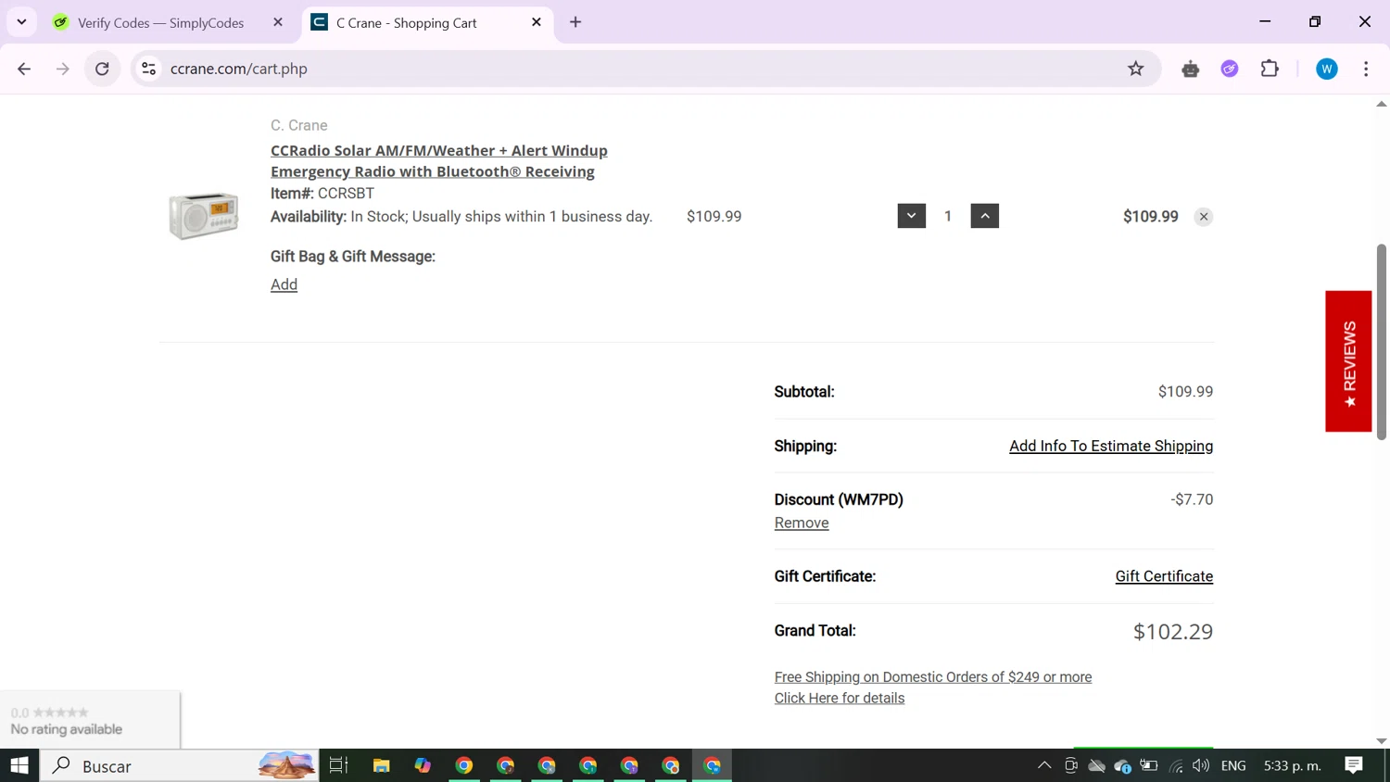The height and width of the screenshot is (782, 1390).
Task: Open the clock showing 5:33 p. m.
Action: [x=1292, y=765]
